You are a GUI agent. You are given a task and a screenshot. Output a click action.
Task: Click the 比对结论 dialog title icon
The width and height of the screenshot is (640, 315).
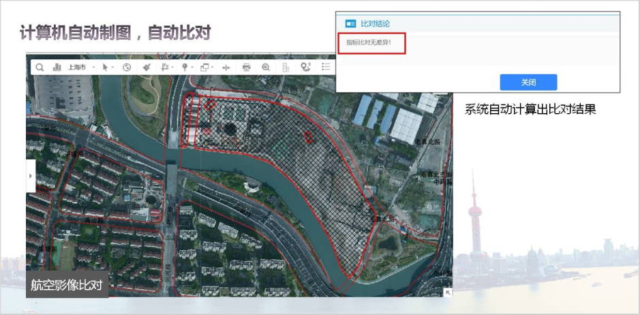coord(350,23)
